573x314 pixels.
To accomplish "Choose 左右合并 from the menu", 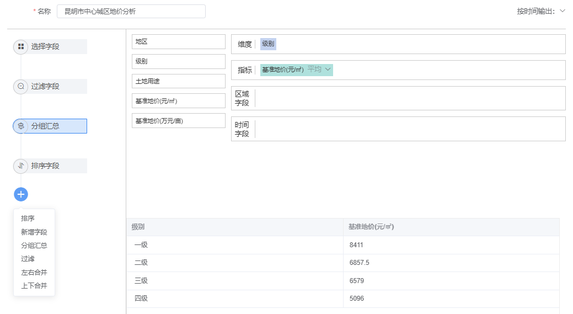I will (34, 272).
